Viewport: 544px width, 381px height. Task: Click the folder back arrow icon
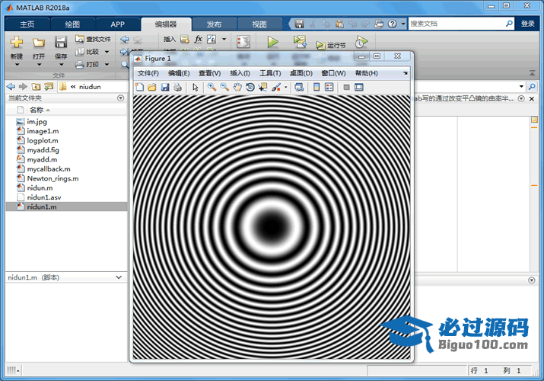click(11, 86)
